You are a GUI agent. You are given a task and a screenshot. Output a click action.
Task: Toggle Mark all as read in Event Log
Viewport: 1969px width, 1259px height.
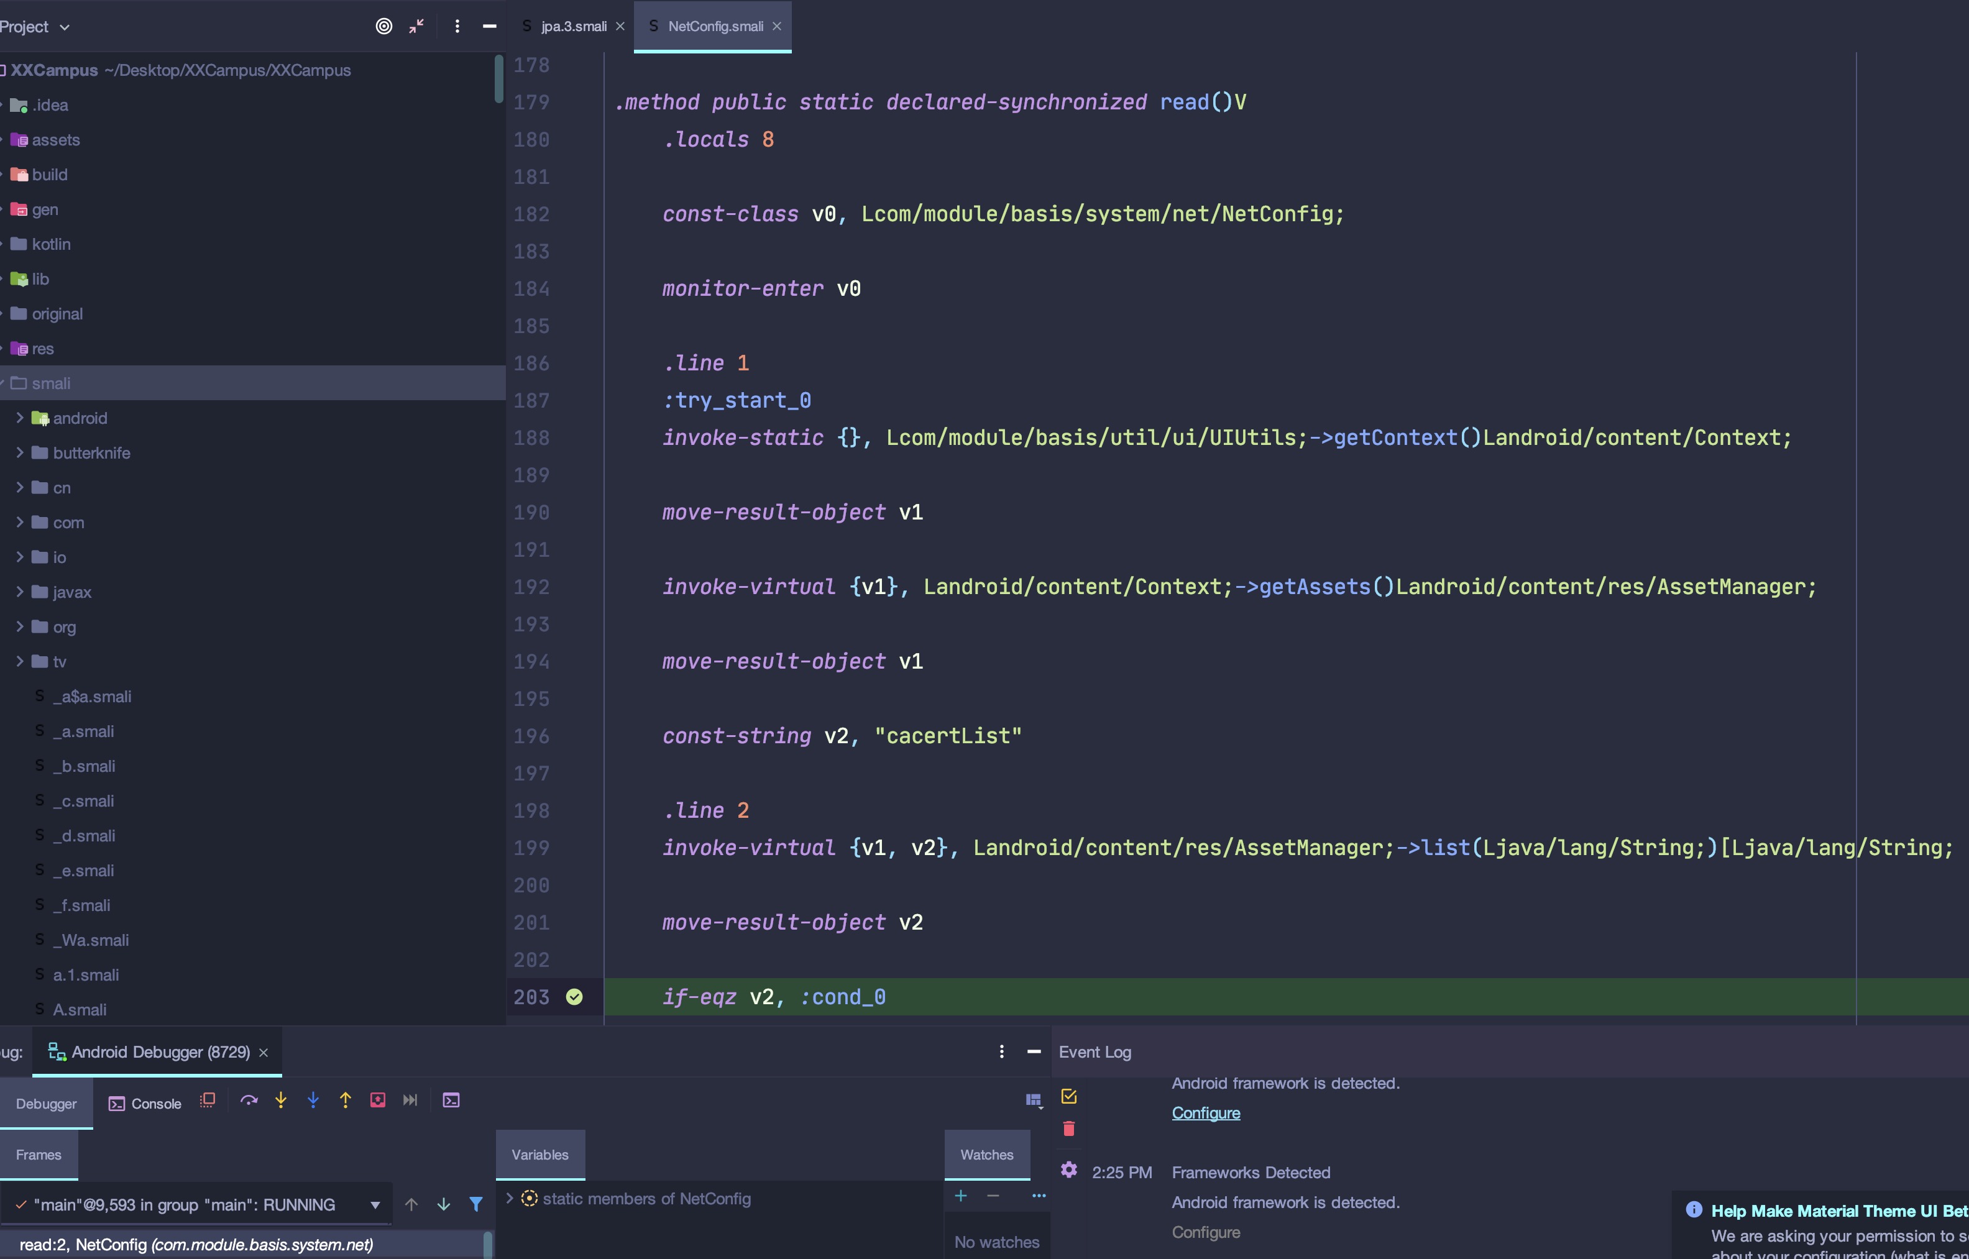tap(1069, 1096)
